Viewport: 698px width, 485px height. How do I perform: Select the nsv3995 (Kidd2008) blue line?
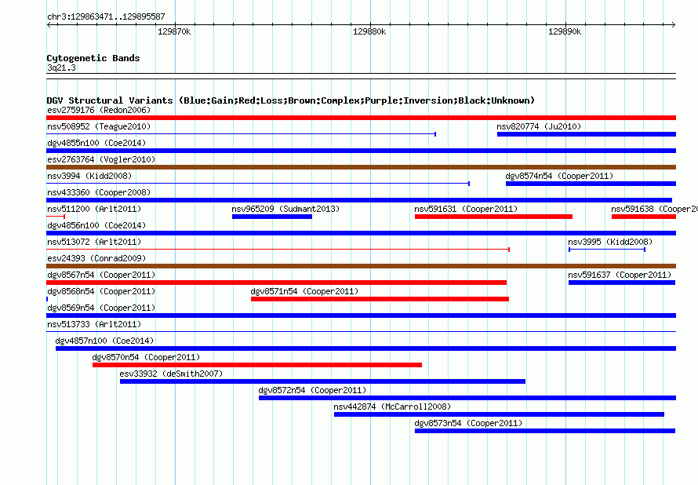point(607,250)
